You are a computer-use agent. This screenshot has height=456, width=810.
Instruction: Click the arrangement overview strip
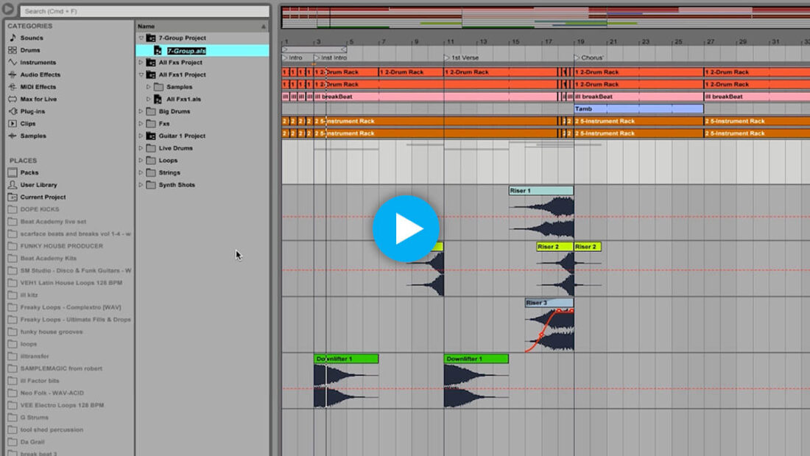coord(546,17)
